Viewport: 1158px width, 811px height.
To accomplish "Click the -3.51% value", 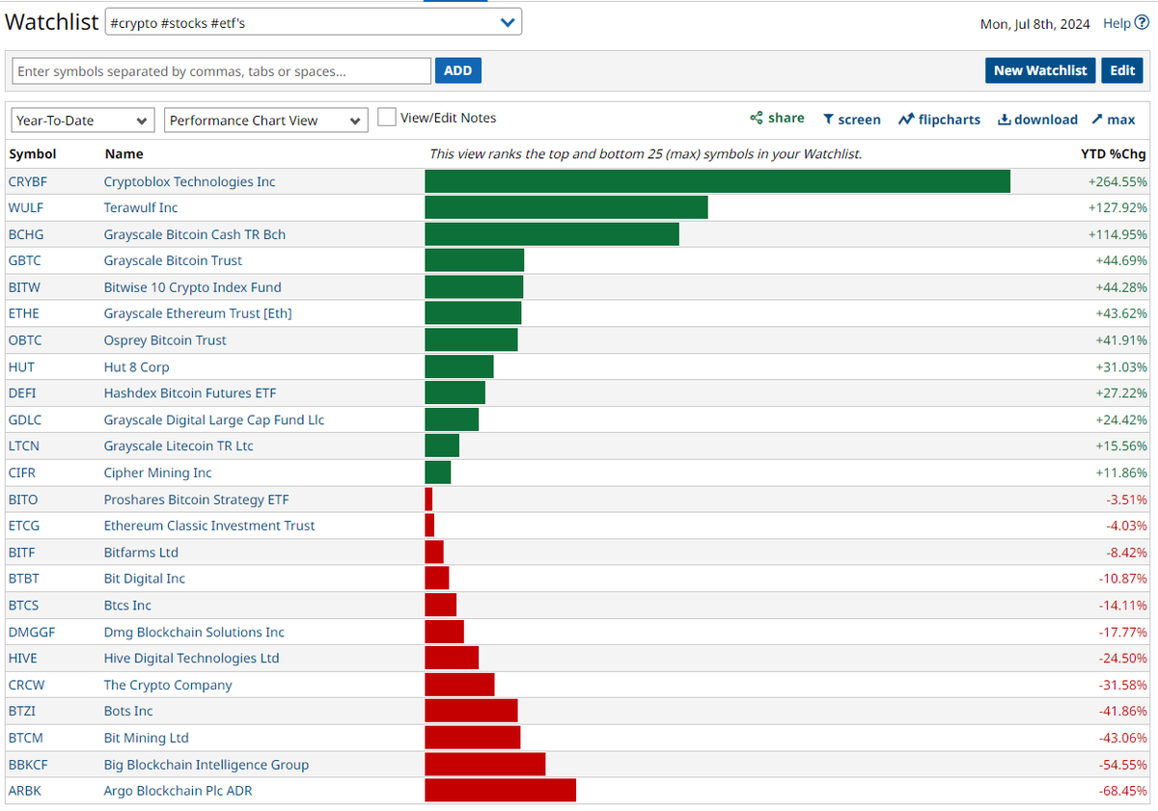I will [1126, 500].
